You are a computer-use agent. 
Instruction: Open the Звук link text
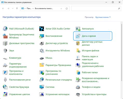12,51
